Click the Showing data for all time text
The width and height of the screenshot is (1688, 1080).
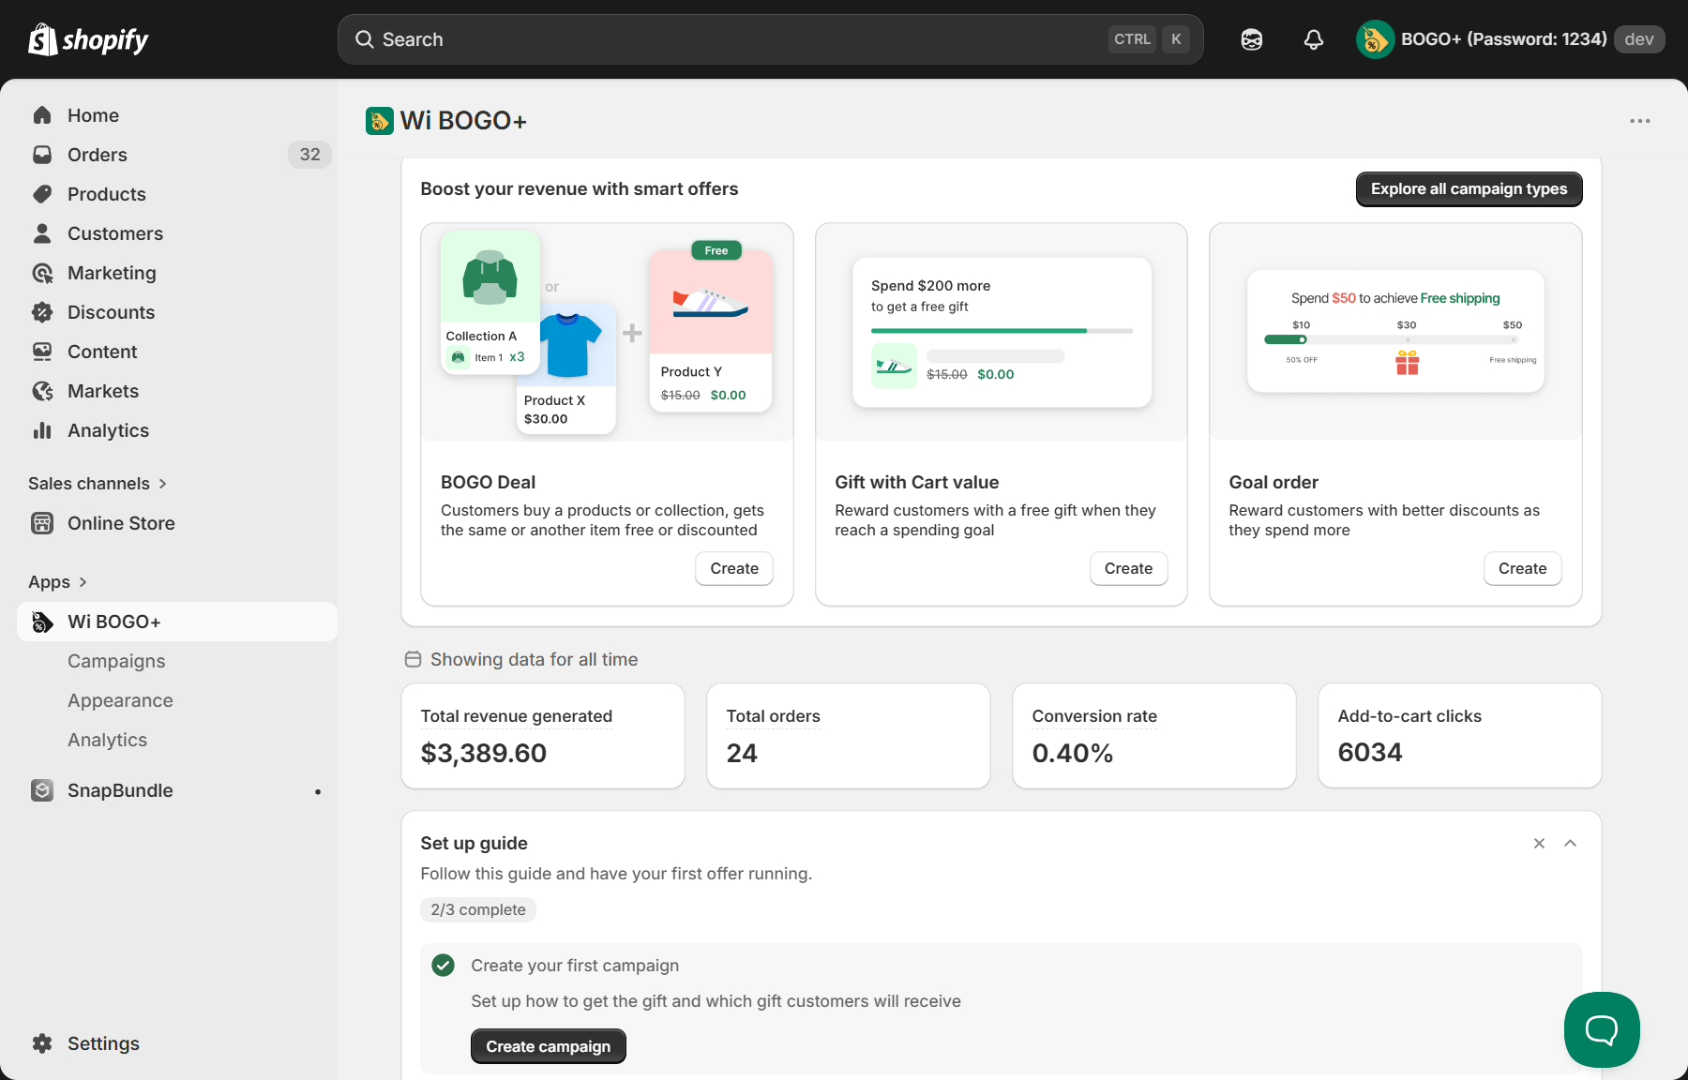tap(534, 660)
